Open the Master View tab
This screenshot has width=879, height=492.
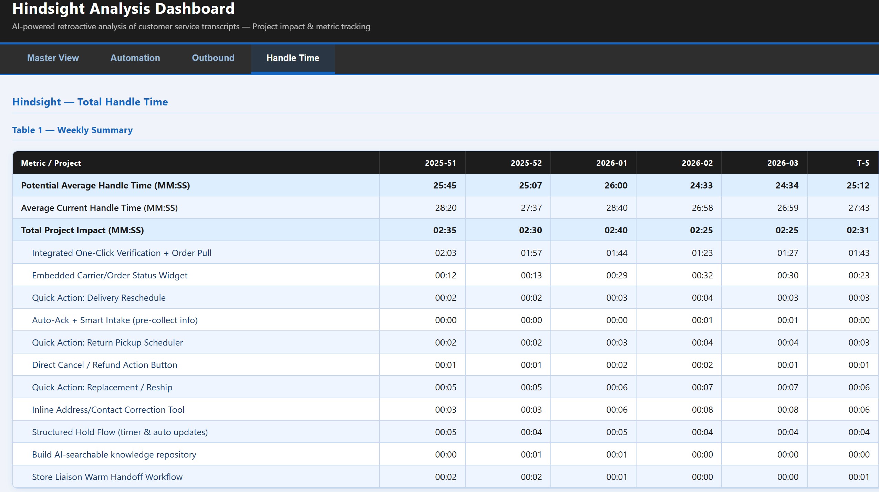53,58
